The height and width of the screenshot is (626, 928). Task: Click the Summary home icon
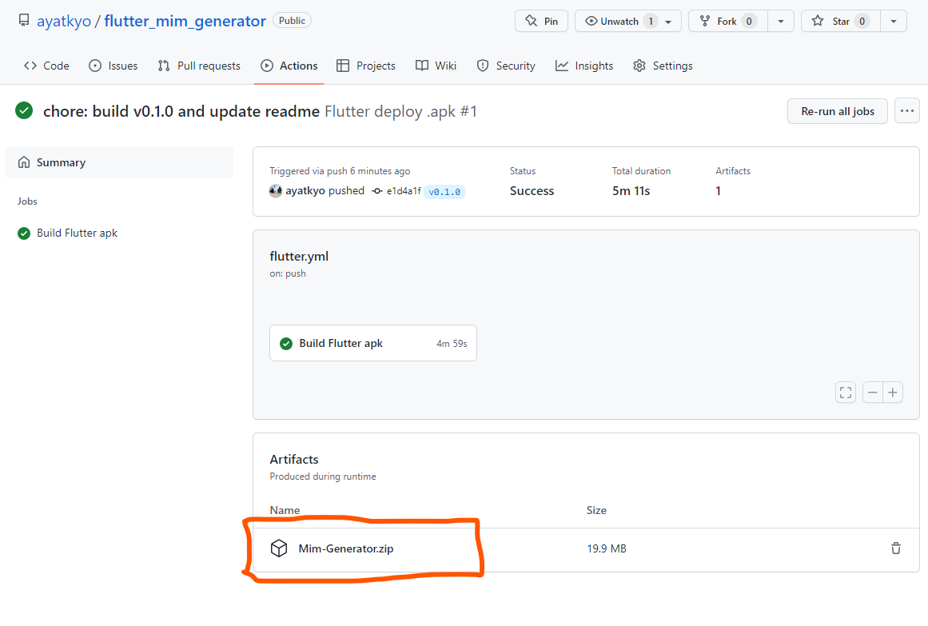pyautogui.click(x=24, y=162)
